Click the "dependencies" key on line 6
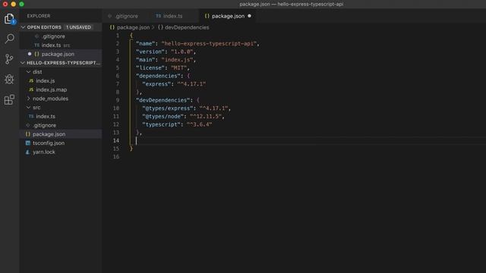486x273 pixels. (x=158, y=76)
